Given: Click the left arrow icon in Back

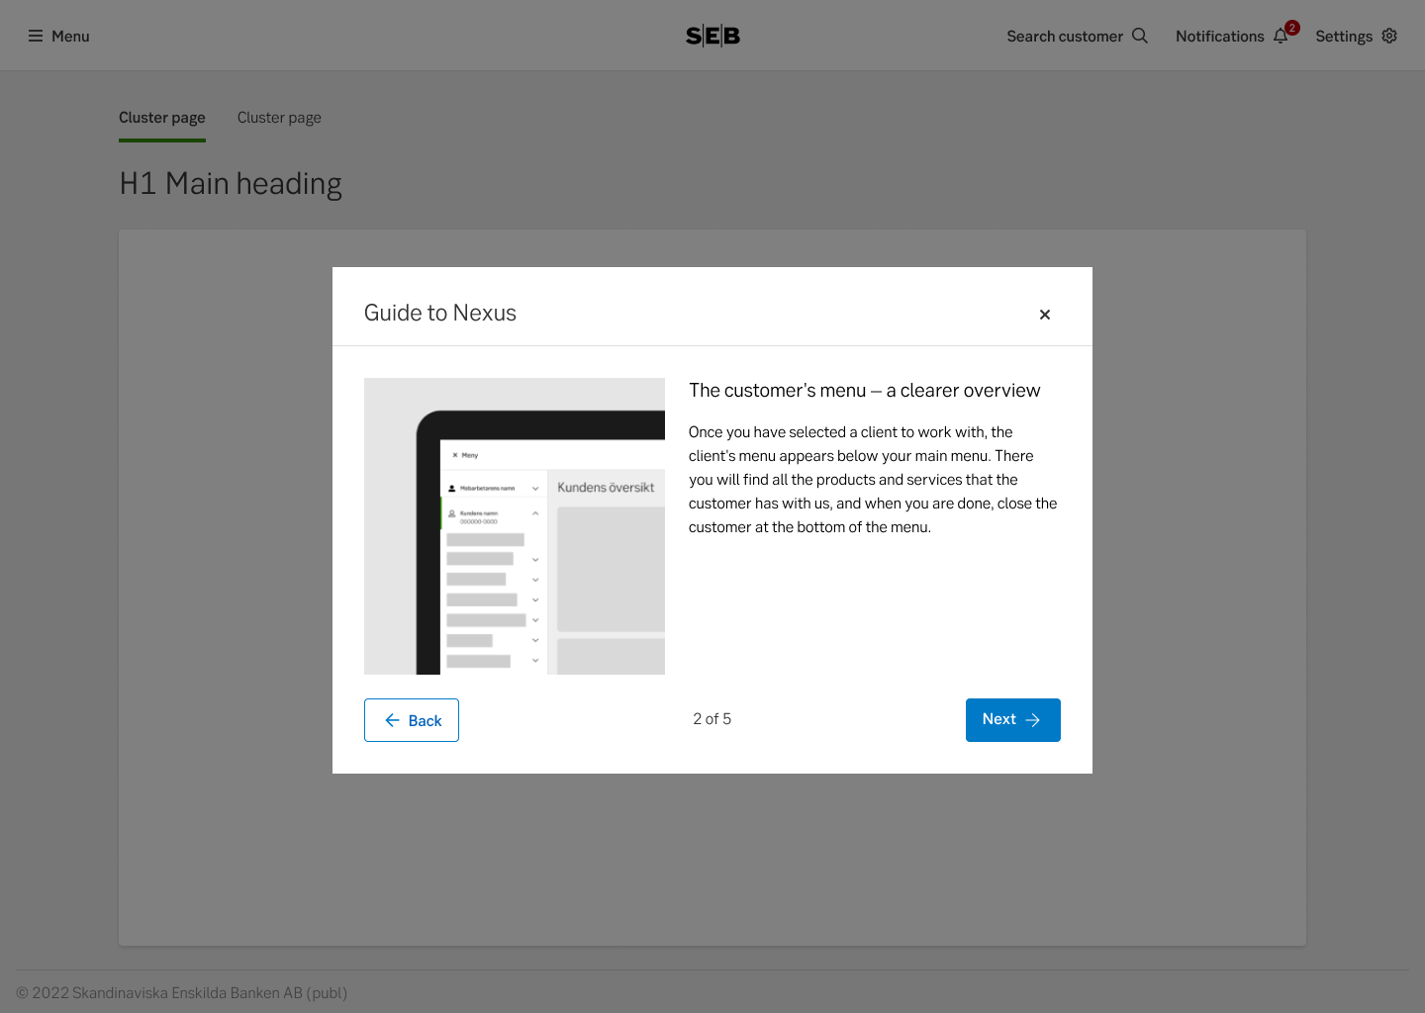Looking at the screenshot, I should click(392, 720).
